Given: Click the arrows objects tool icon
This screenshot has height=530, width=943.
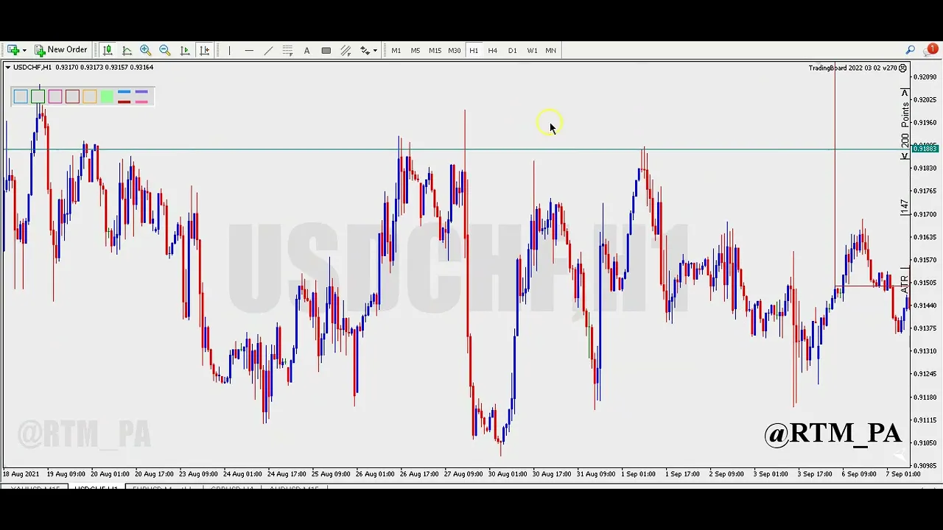Looking at the screenshot, I should click(x=365, y=50).
